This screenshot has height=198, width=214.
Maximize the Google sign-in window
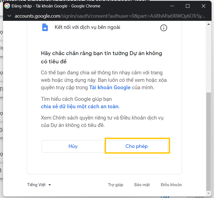pos(188,6)
